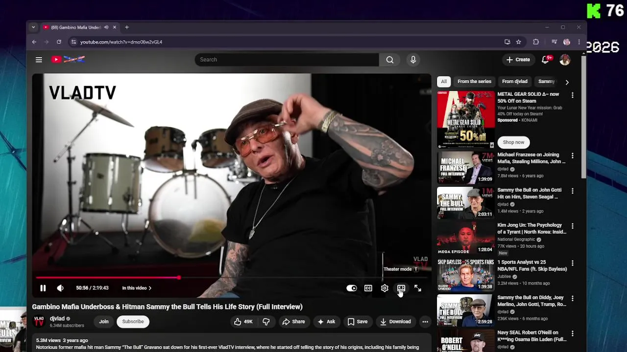Save the video to a playlist
The height and width of the screenshot is (352, 627).
coord(357,322)
